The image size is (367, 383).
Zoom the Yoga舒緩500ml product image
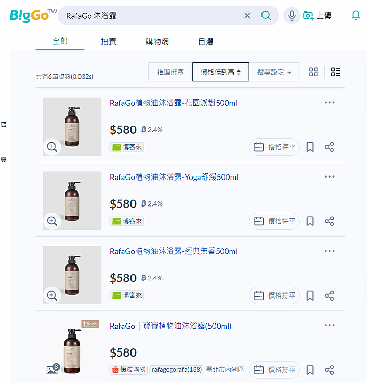click(52, 221)
